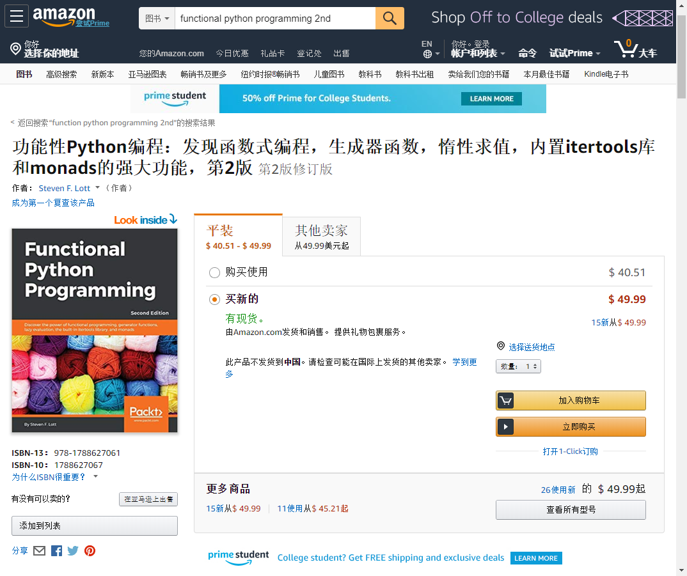Screen dimensions: 687x576
Task: Click Shop Off to College deals banner
Action: point(551,18)
